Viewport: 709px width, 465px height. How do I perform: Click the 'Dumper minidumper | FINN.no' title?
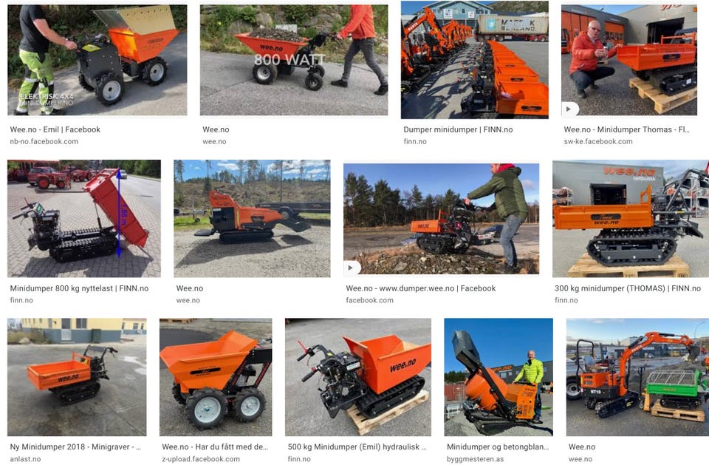point(458,129)
